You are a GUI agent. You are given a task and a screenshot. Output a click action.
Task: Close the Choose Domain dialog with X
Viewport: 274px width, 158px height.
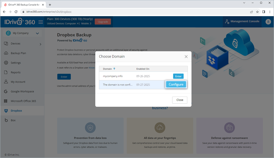[186, 56]
